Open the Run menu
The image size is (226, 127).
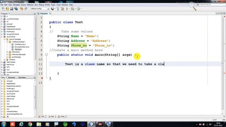point(36,5)
